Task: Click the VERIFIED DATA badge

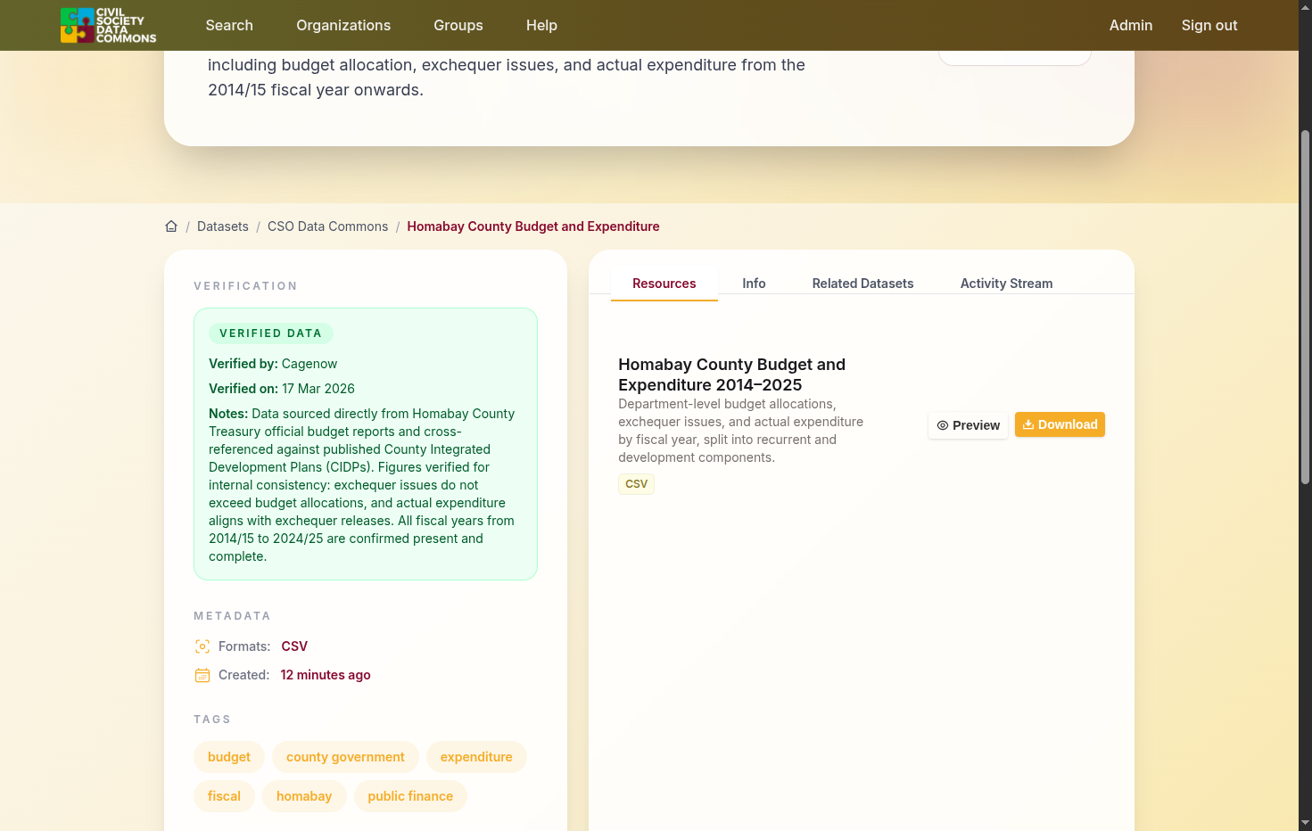Action: 270,333
